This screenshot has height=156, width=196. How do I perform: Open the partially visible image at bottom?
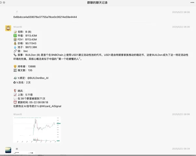click(x=24, y=153)
